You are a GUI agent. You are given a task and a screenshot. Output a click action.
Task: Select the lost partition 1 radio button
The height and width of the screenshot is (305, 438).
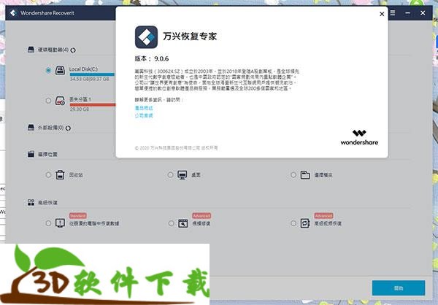pos(48,101)
